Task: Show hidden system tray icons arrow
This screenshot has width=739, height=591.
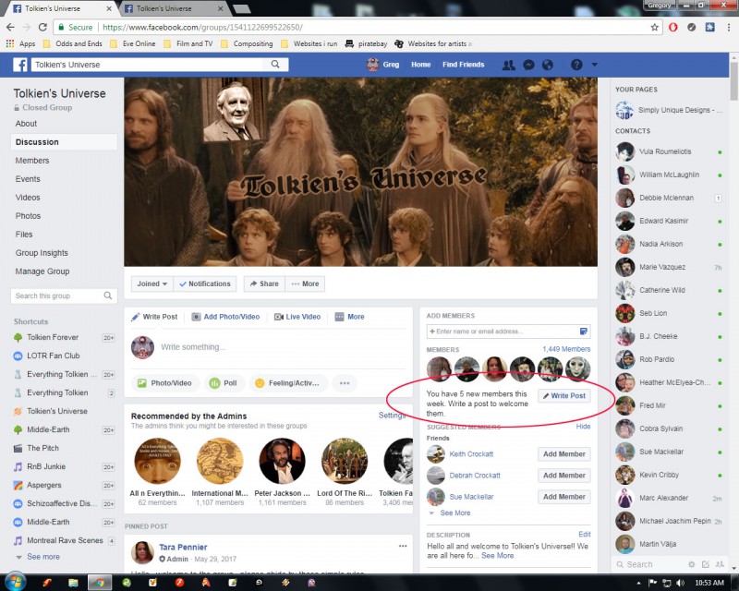Action: pos(639,583)
